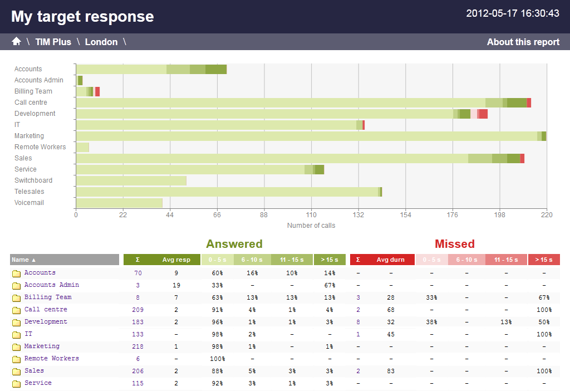Open the Remote Workers group link
570x391 pixels.
(x=51, y=359)
